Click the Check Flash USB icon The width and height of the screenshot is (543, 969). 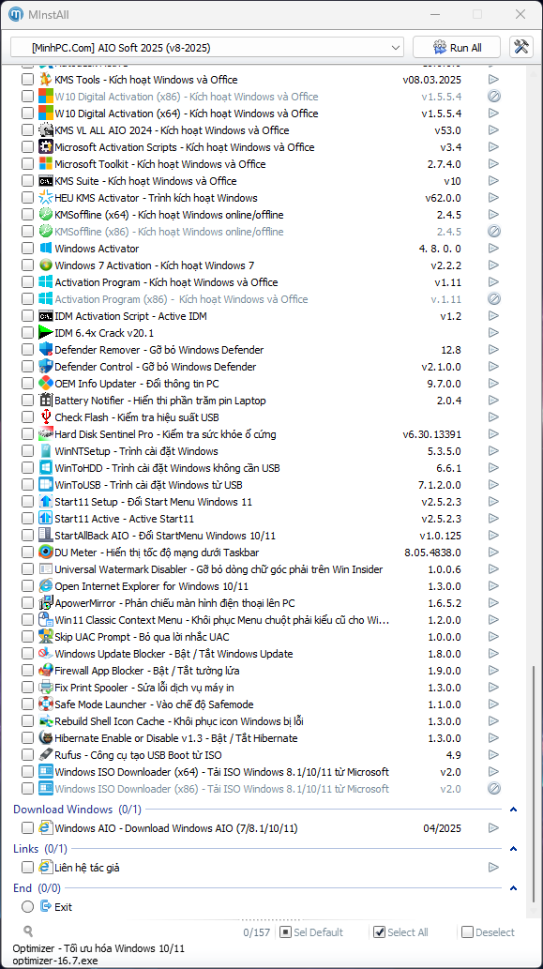pos(46,417)
